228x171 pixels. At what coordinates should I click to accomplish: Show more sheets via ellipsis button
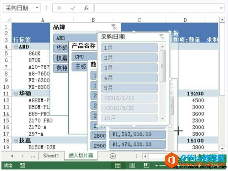click(33, 157)
